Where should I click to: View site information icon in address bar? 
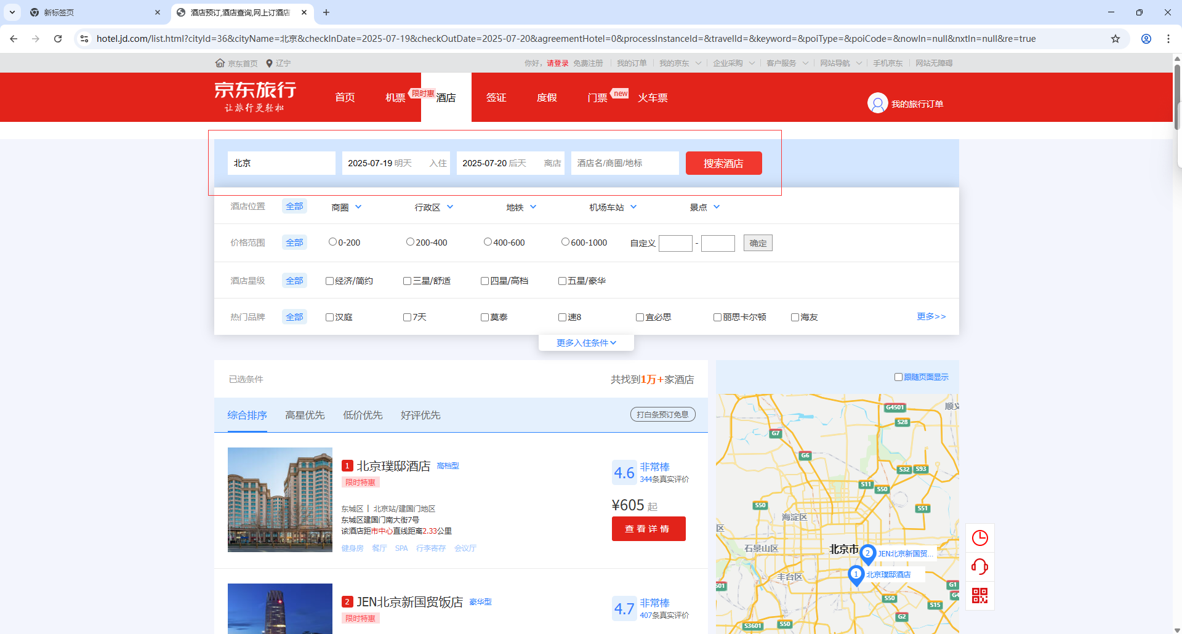tap(84, 39)
